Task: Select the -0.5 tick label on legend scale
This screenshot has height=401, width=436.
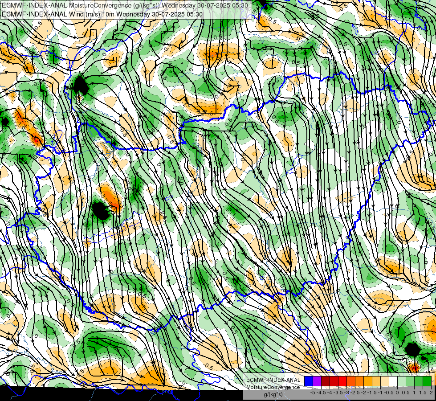Action: [x=389, y=393]
